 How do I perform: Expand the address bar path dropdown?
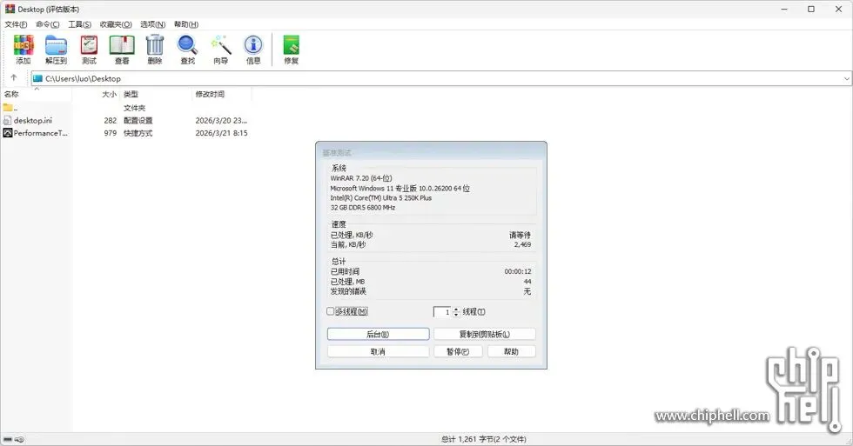click(846, 79)
